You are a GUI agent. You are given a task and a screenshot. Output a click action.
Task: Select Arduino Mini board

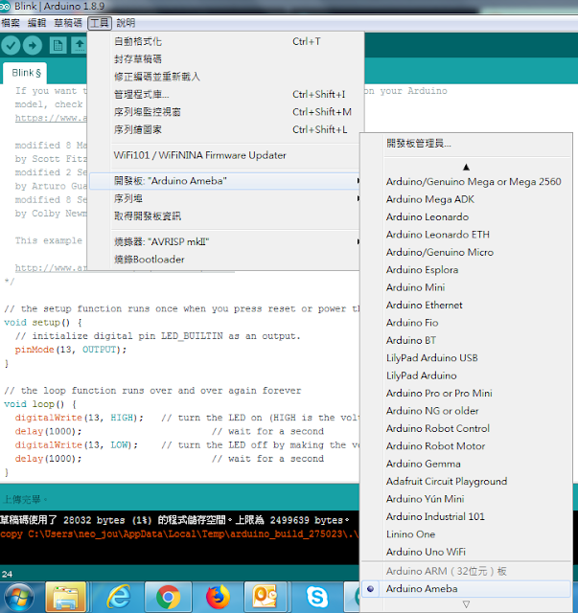tap(466, 287)
